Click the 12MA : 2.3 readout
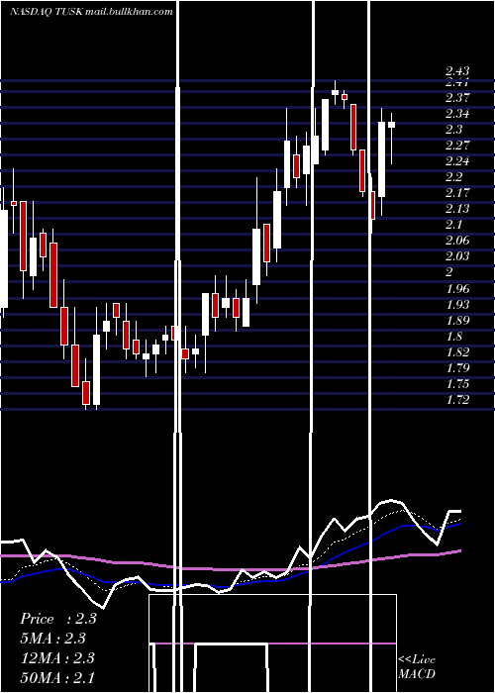 point(57,658)
